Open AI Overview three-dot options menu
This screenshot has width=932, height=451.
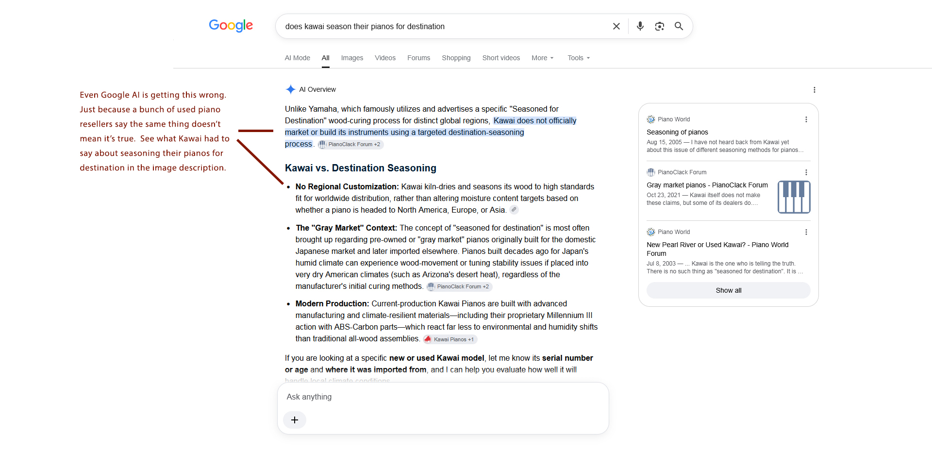pos(815,90)
